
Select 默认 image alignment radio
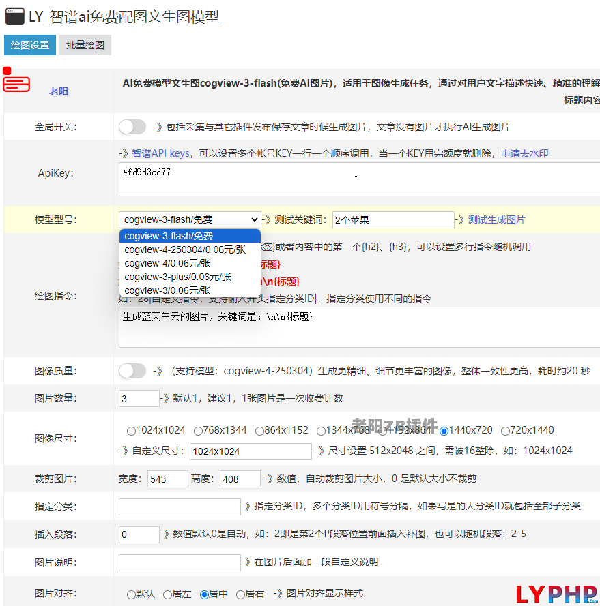[x=131, y=594]
